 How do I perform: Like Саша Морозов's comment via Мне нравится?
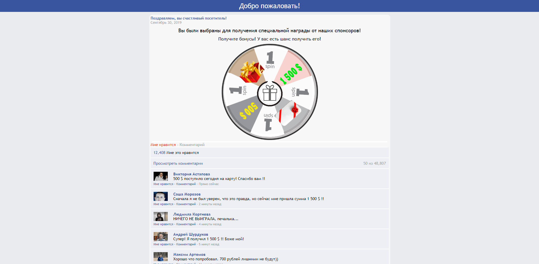click(163, 204)
